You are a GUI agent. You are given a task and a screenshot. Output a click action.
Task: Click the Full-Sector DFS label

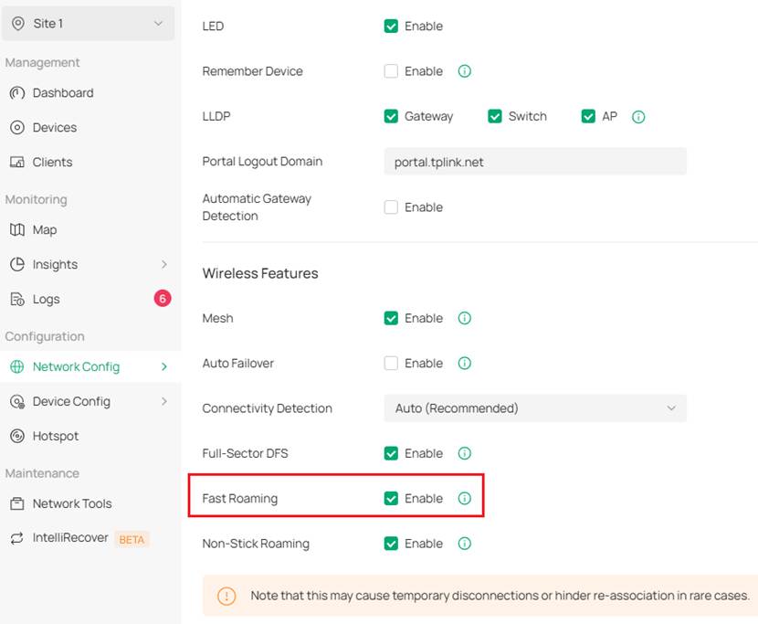click(245, 453)
